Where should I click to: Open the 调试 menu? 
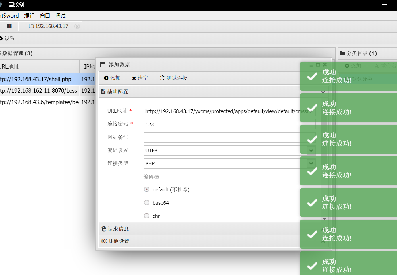coord(60,16)
